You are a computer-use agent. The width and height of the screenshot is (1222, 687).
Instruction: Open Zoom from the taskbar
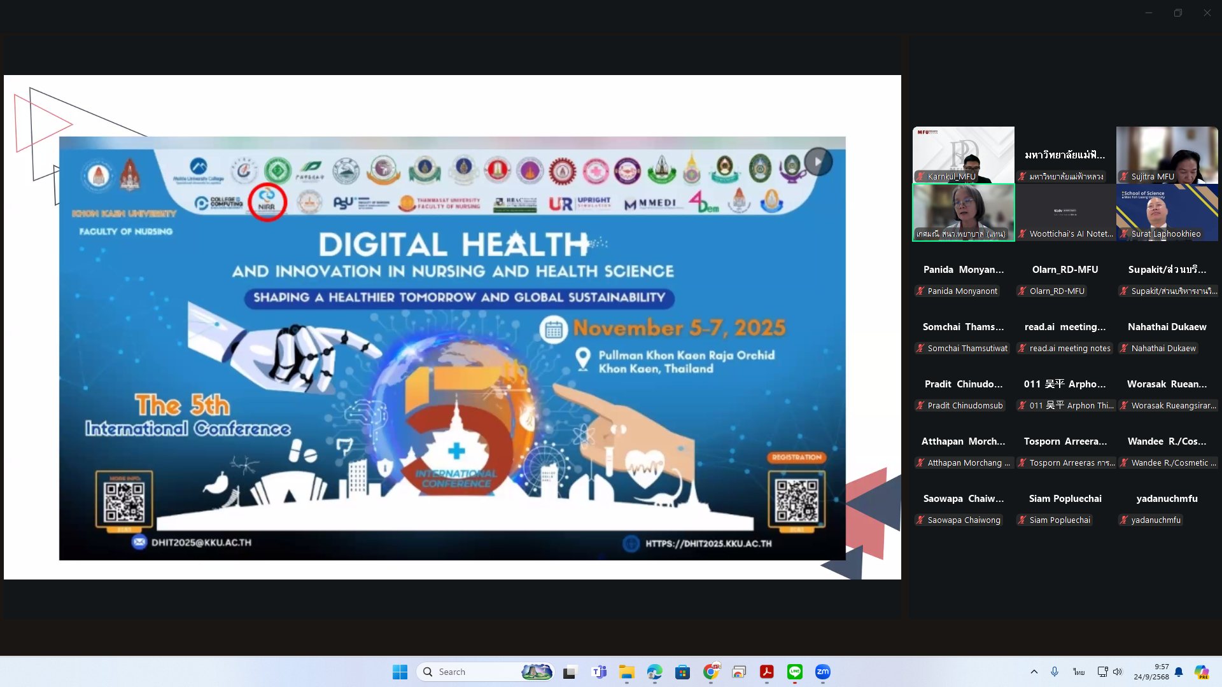[x=822, y=672]
